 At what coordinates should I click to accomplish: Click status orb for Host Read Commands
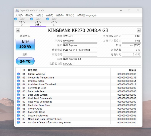point(18,98)
